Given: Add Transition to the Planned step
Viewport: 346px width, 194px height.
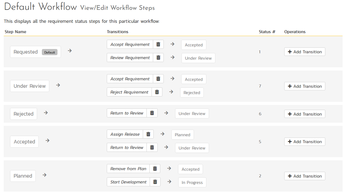Looking at the screenshot, I should click(x=304, y=176).
